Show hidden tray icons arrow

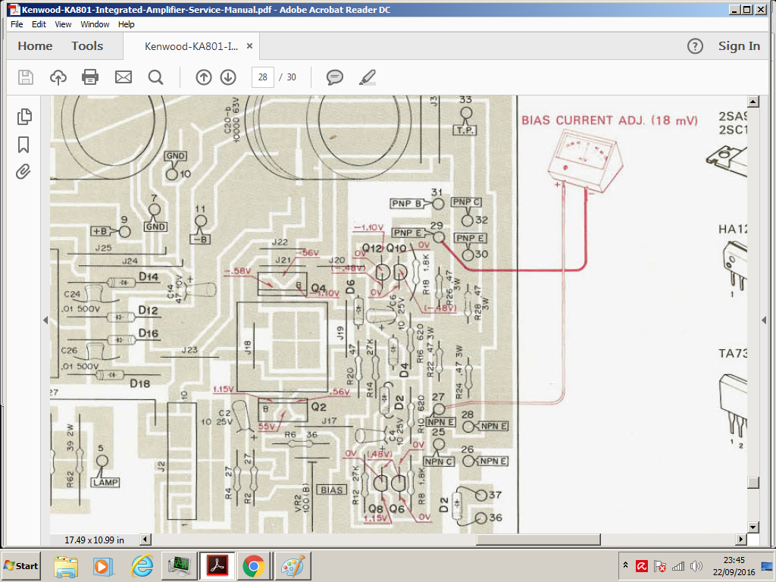coord(625,565)
